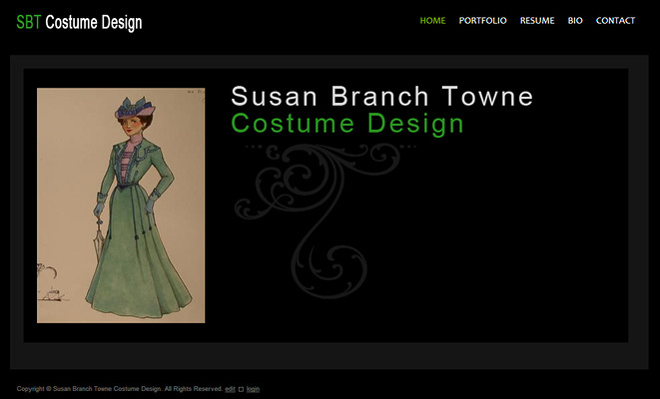Click the footer edit link

[x=230, y=389]
